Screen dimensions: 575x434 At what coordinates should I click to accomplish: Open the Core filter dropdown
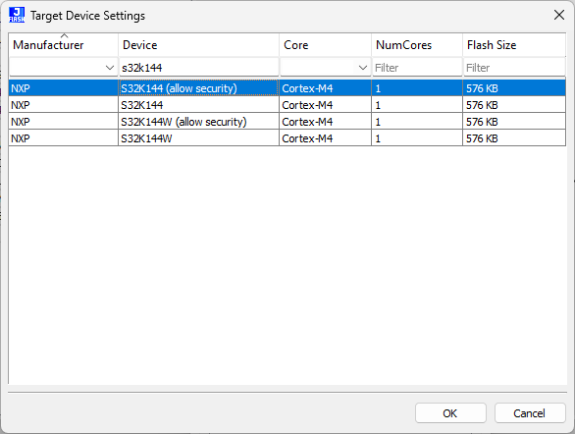click(x=363, y=68)
